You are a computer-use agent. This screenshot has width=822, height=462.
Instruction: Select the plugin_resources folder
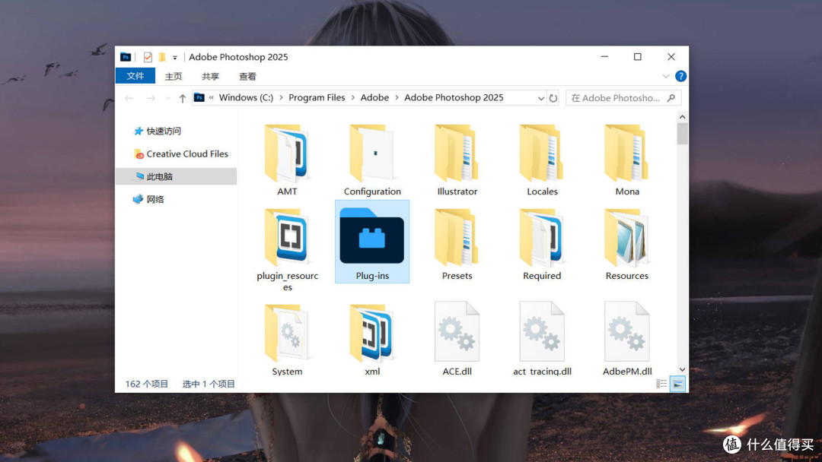pos(287,250)
